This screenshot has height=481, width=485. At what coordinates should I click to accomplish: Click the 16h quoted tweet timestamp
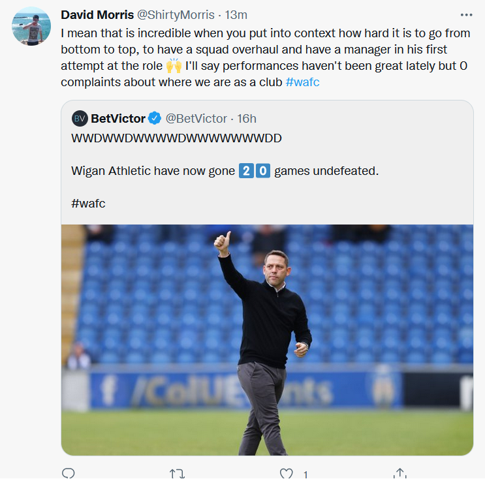247,118
